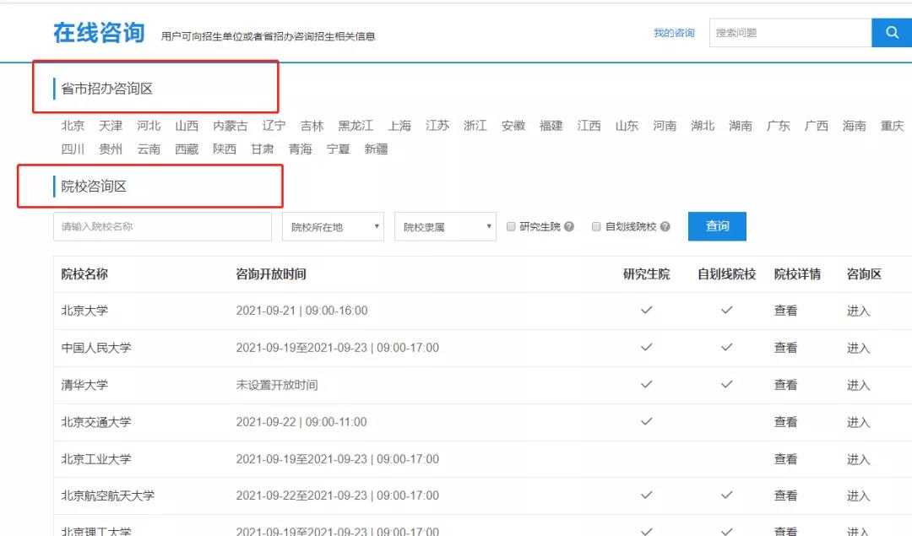The height and width of the screenshot is (536, 912).
Task: Select 北京 province consultation link
Action: coord(73,126)
